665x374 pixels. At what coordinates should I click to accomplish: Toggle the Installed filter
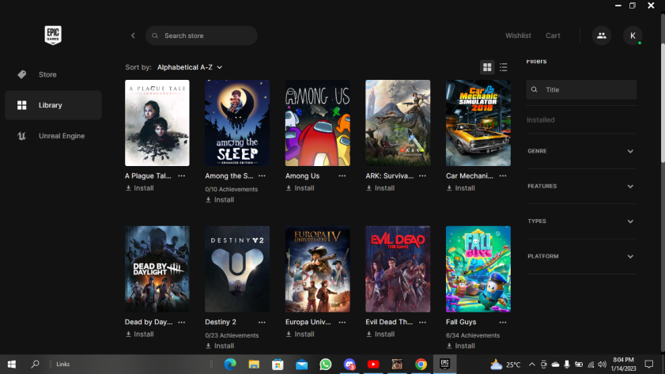point(540,120)
